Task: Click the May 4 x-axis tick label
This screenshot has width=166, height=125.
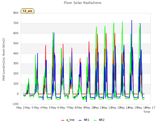Action: pos(38,108)
